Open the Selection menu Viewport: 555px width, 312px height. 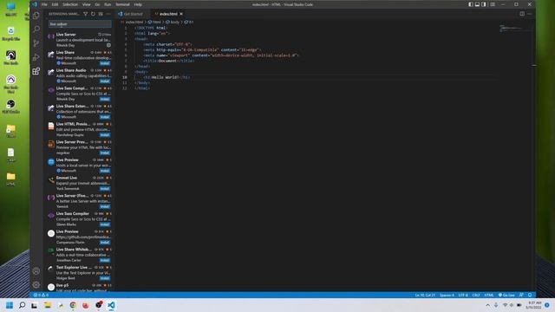coord(70,4)
